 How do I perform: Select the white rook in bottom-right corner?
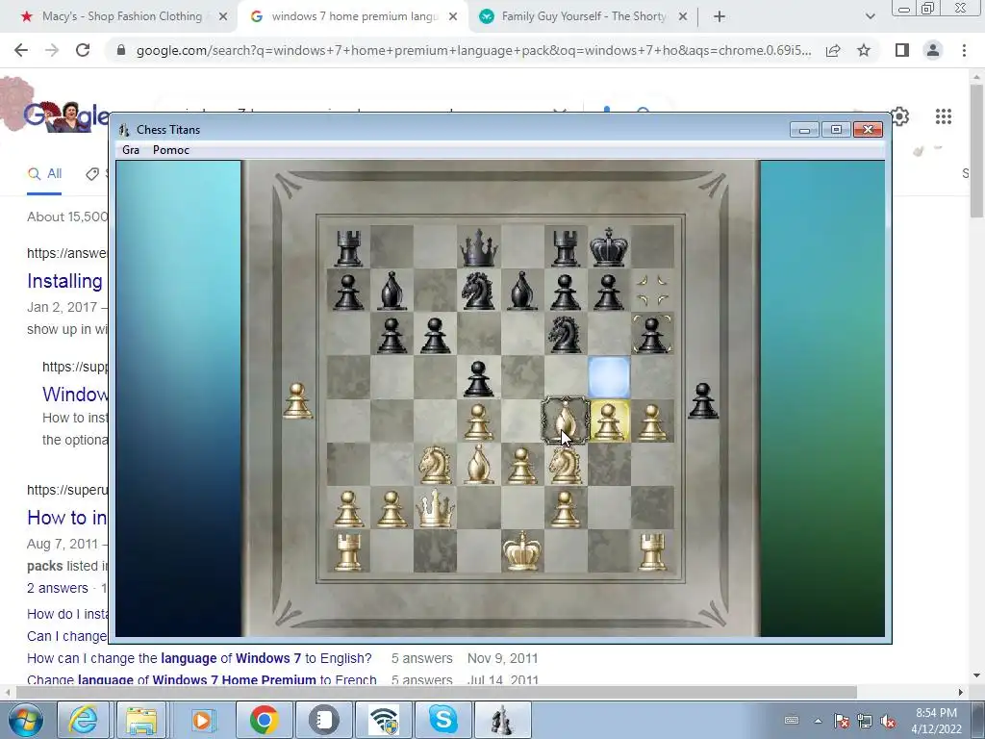[x=652, y=551]
